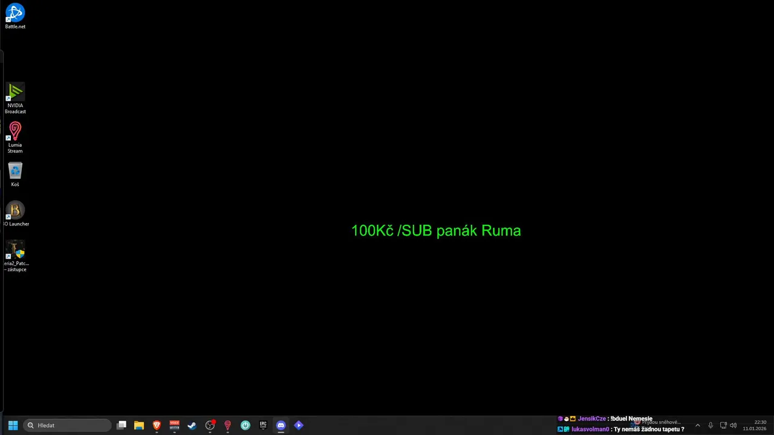
Task: Open the volume control speaker icon
Action: (x=733, y=425)
